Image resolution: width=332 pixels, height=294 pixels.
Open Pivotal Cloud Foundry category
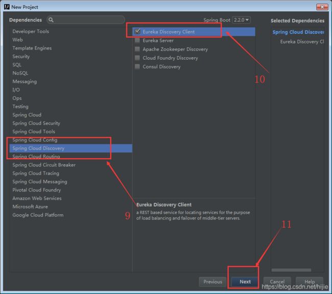[70, 190]
